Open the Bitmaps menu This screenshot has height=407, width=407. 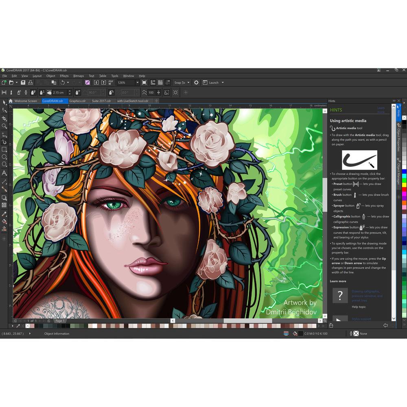[x=79, y=76]
